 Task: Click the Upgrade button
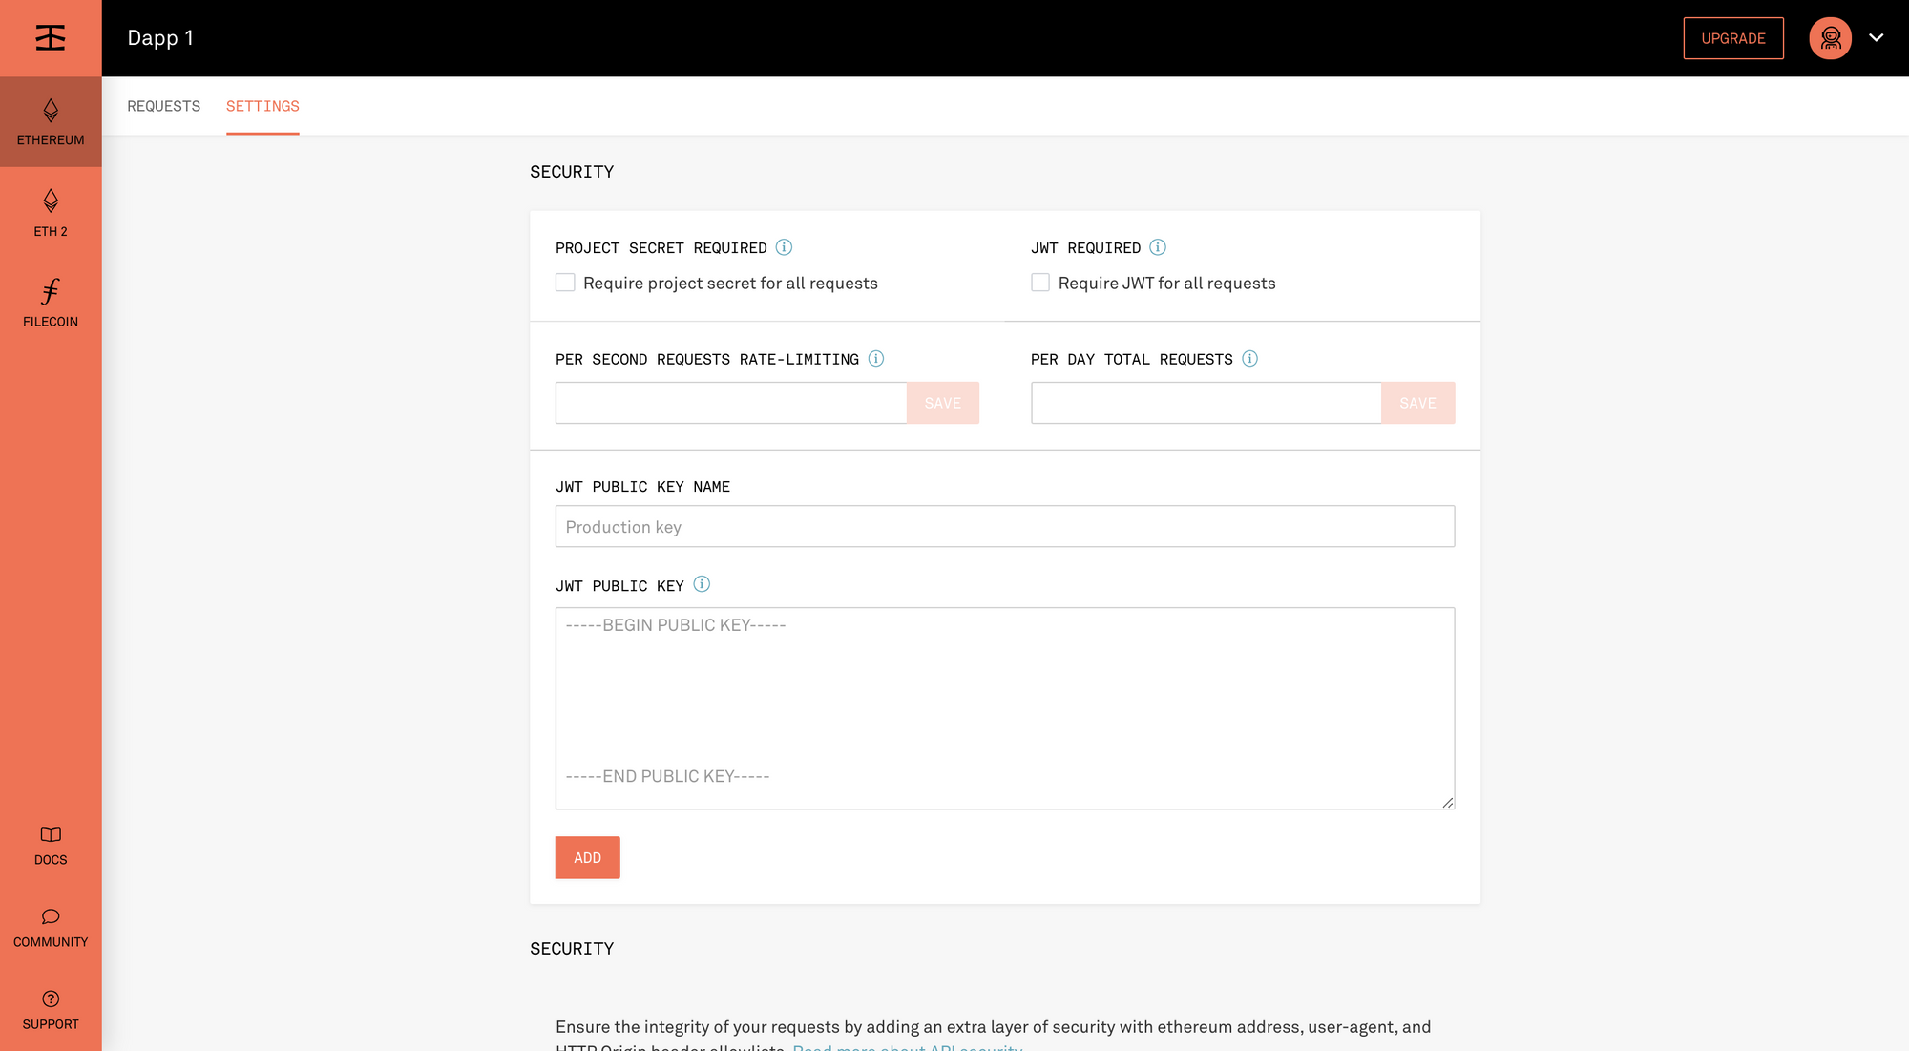(x=1732, y=38)
